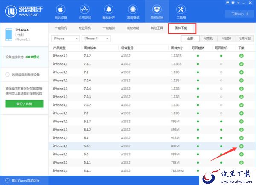The image size is (256, 185).
Task: Sort by the 固件版本 column header
Action: point(90,48)
